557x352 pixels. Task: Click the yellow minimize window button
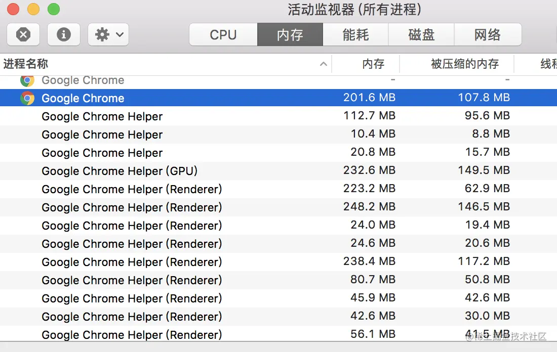[33, 9]
